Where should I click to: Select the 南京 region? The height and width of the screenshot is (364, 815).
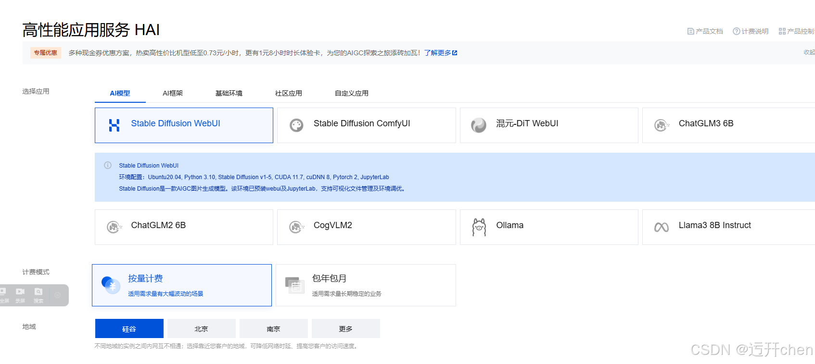click(274, 328)
